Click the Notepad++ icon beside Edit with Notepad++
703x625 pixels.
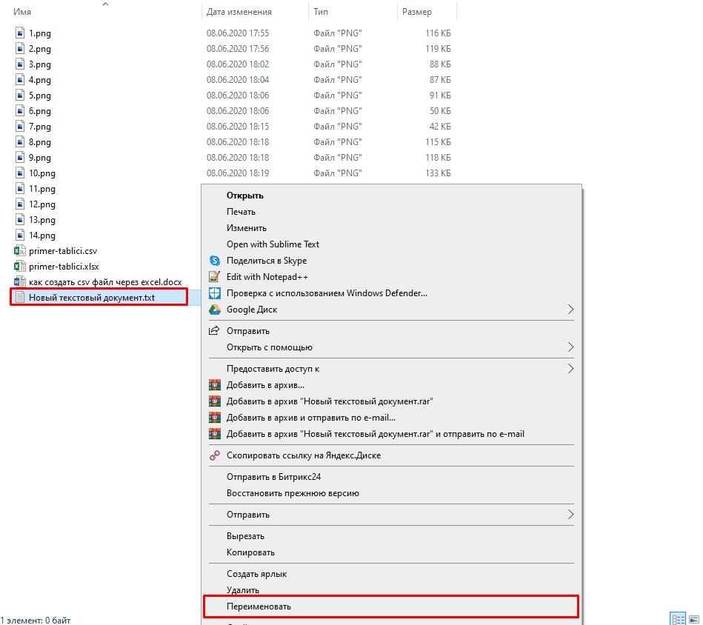(x=215, y=276)
